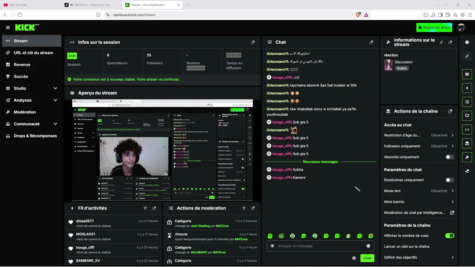Pop out the Infos sur la session panel
475x267 pixels.
253,42
